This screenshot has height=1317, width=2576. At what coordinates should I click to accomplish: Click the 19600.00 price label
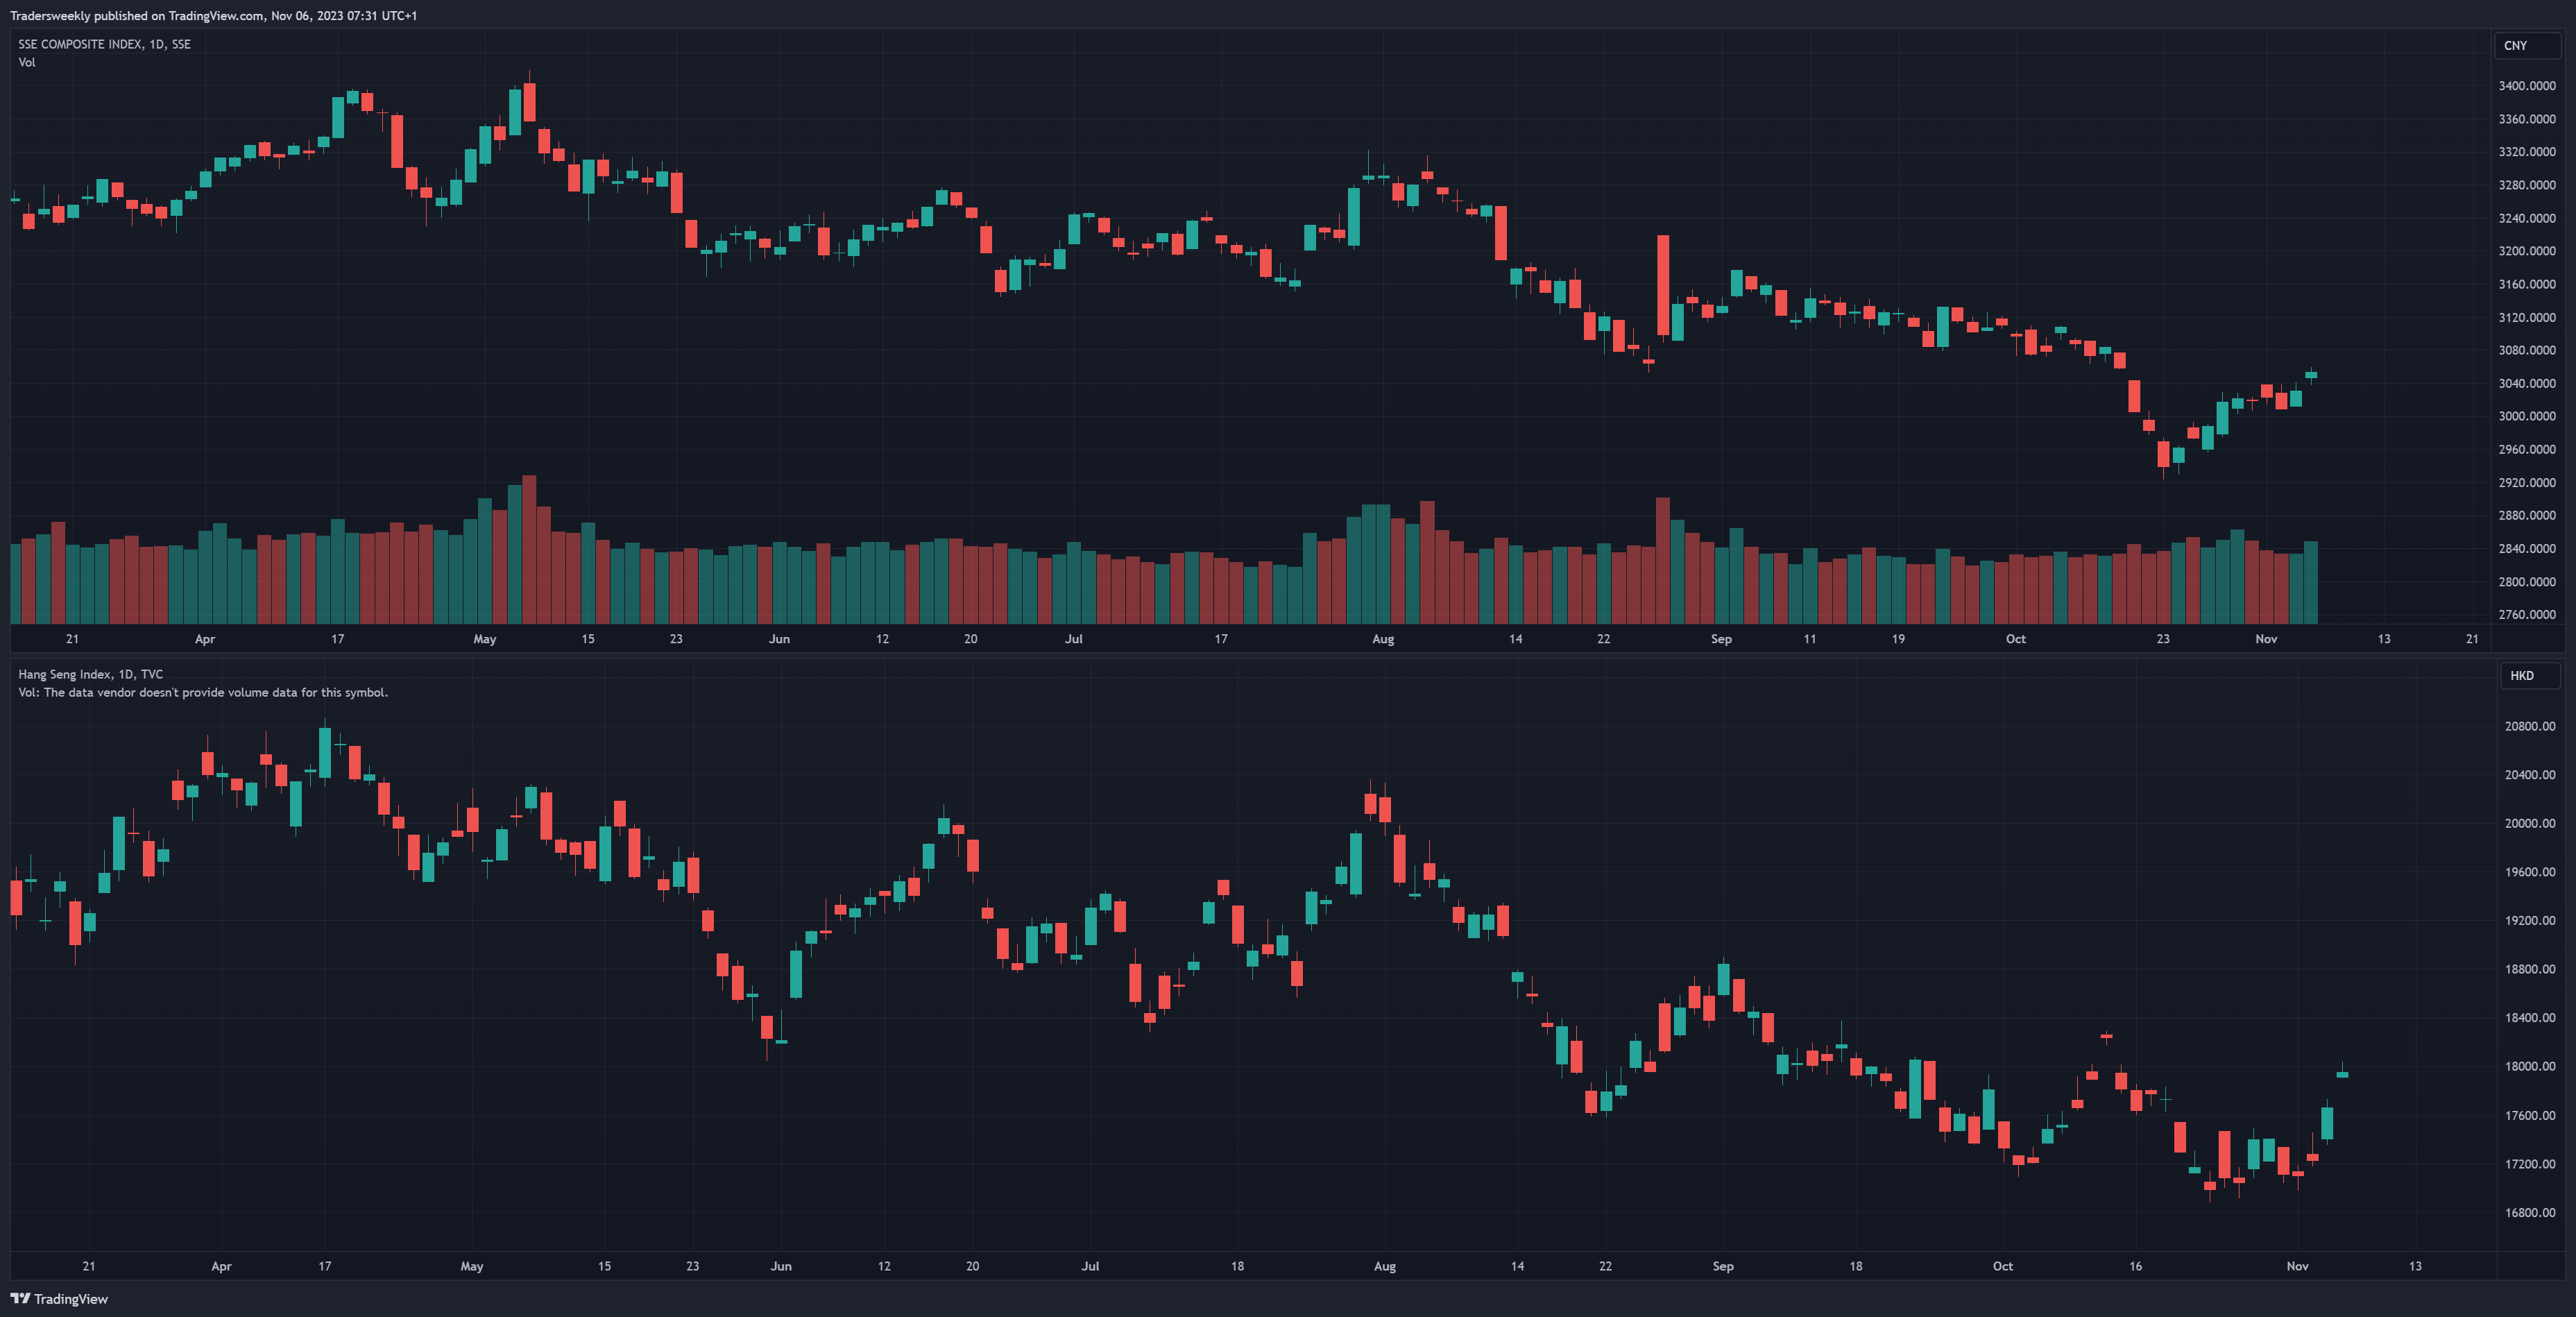(x=2530, y=872)
